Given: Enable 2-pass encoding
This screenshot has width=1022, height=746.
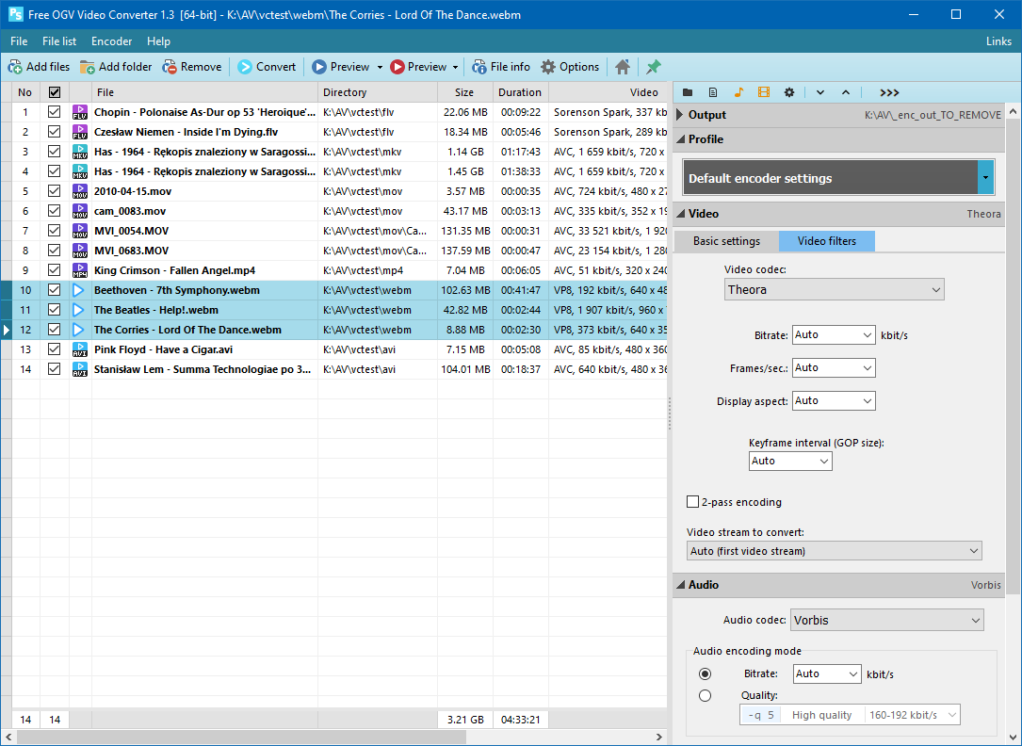Looking at the screenshot, I should tap(693, 502).
